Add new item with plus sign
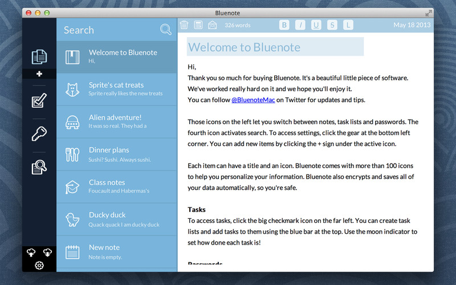456x285 pixels. pyautogui.click(x=39, y=74)
